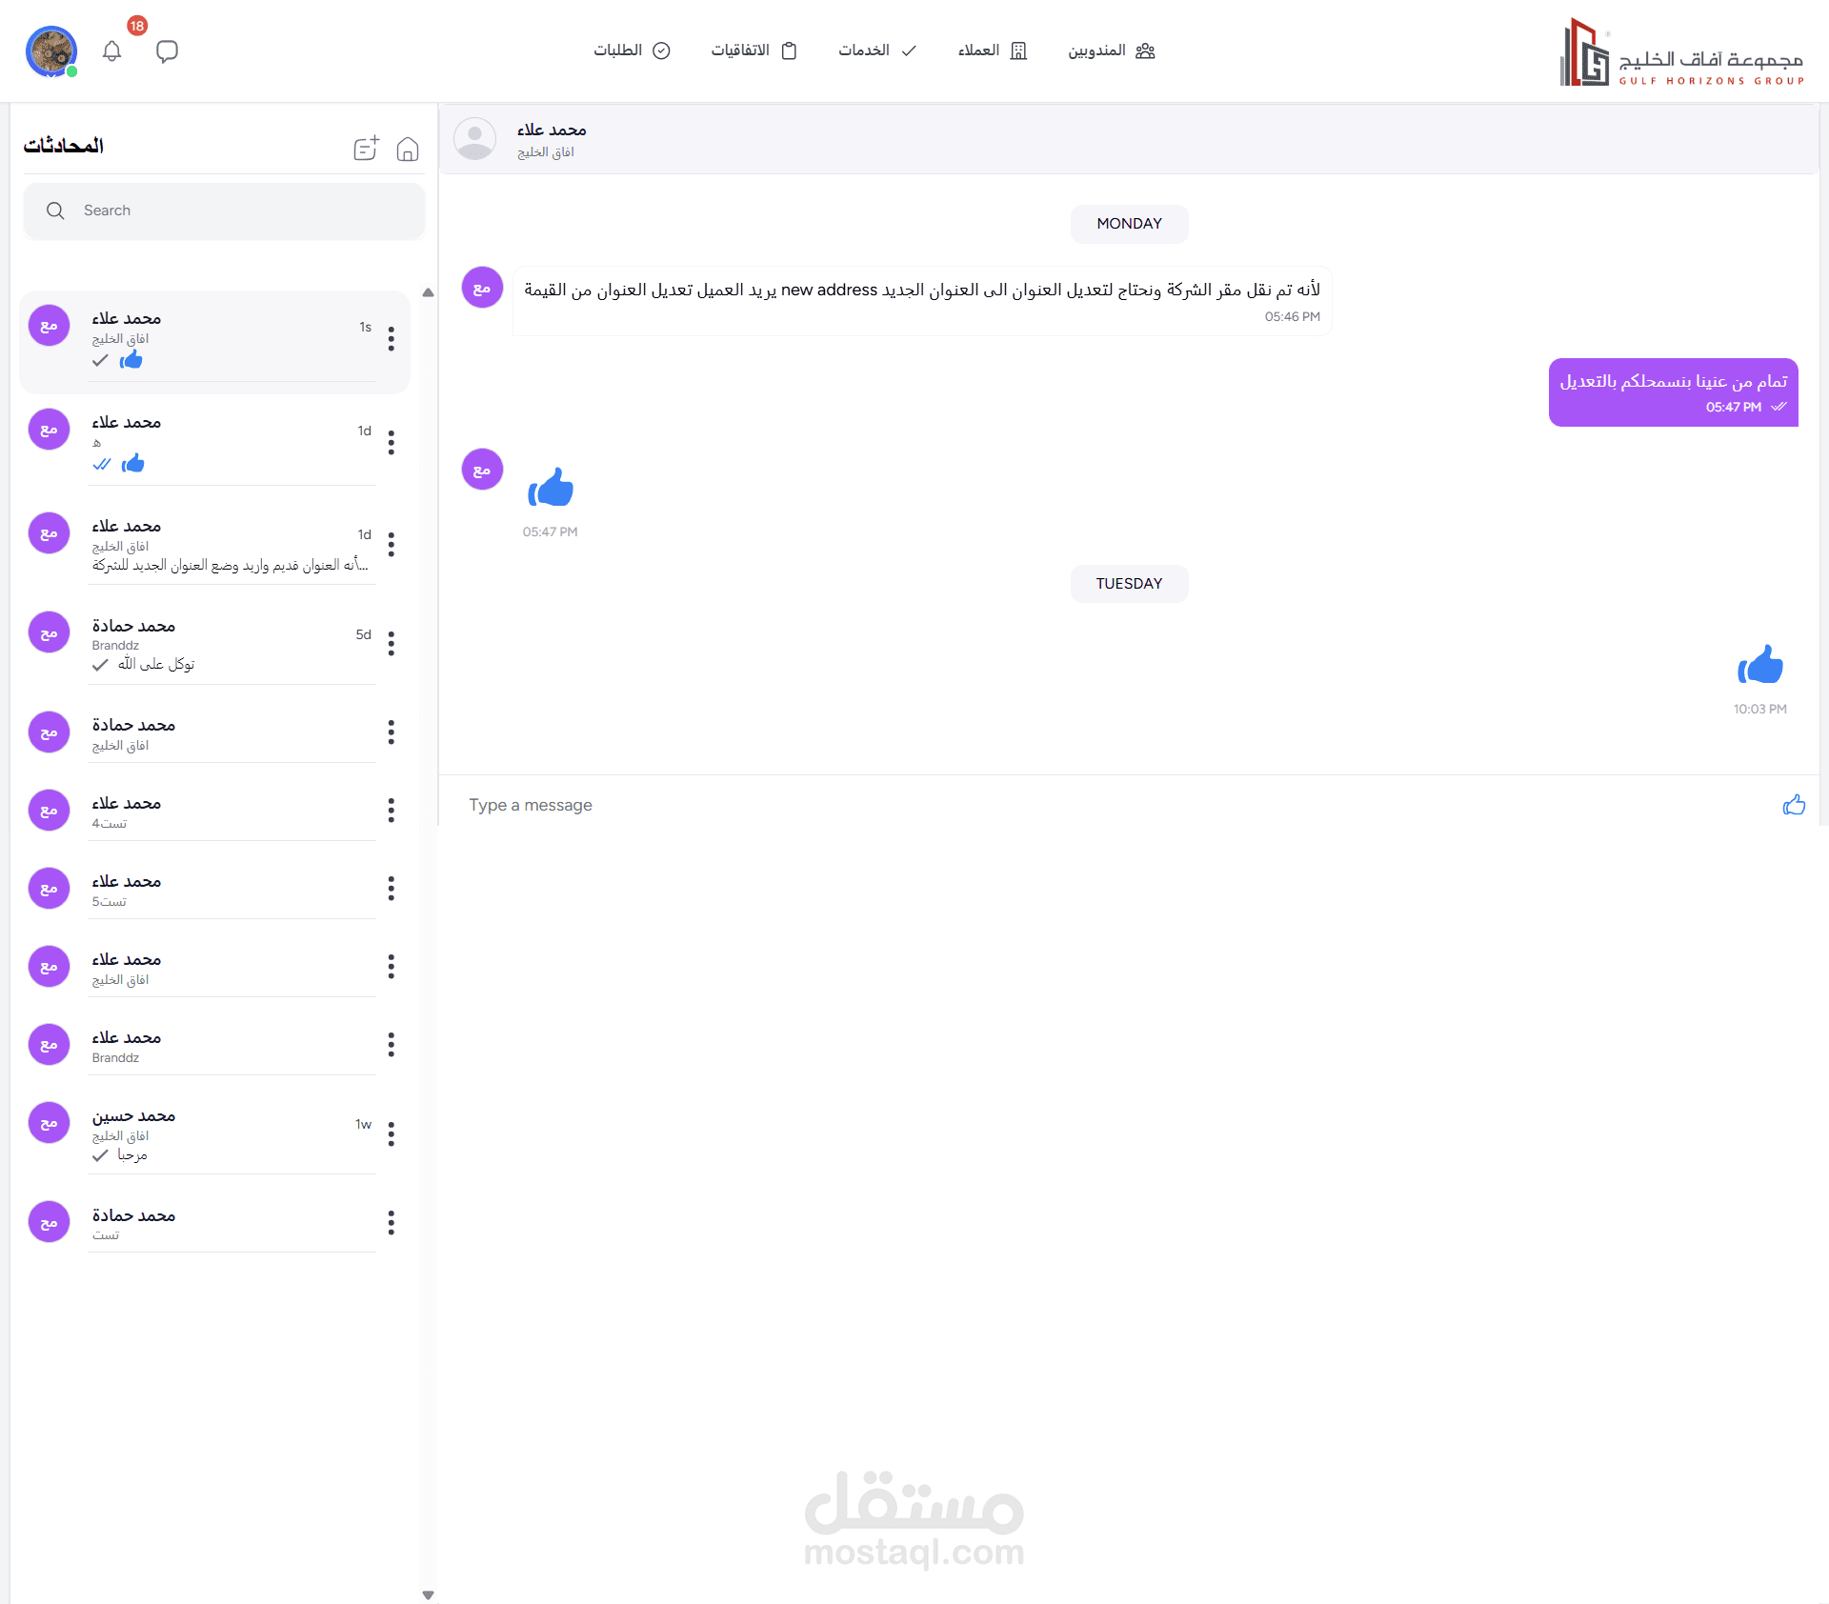Viewport: 1829px width, 1604px height.
Task: Open the chat bubble icon in header
Action: (167, 51)
